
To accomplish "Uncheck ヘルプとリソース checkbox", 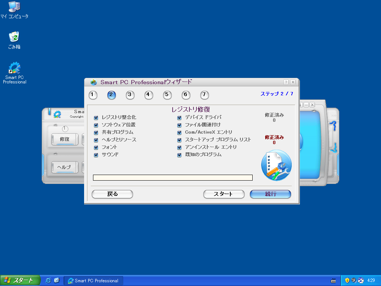I will (96, 140).
